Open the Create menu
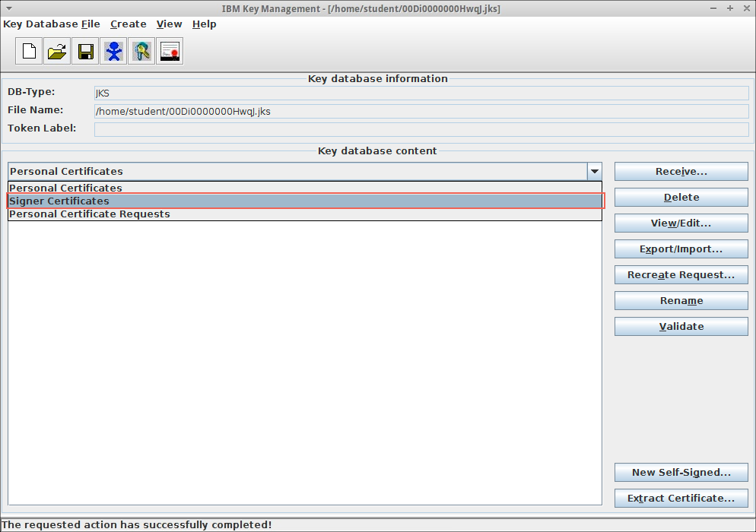The image size is (756, 532). click(129, 24)
